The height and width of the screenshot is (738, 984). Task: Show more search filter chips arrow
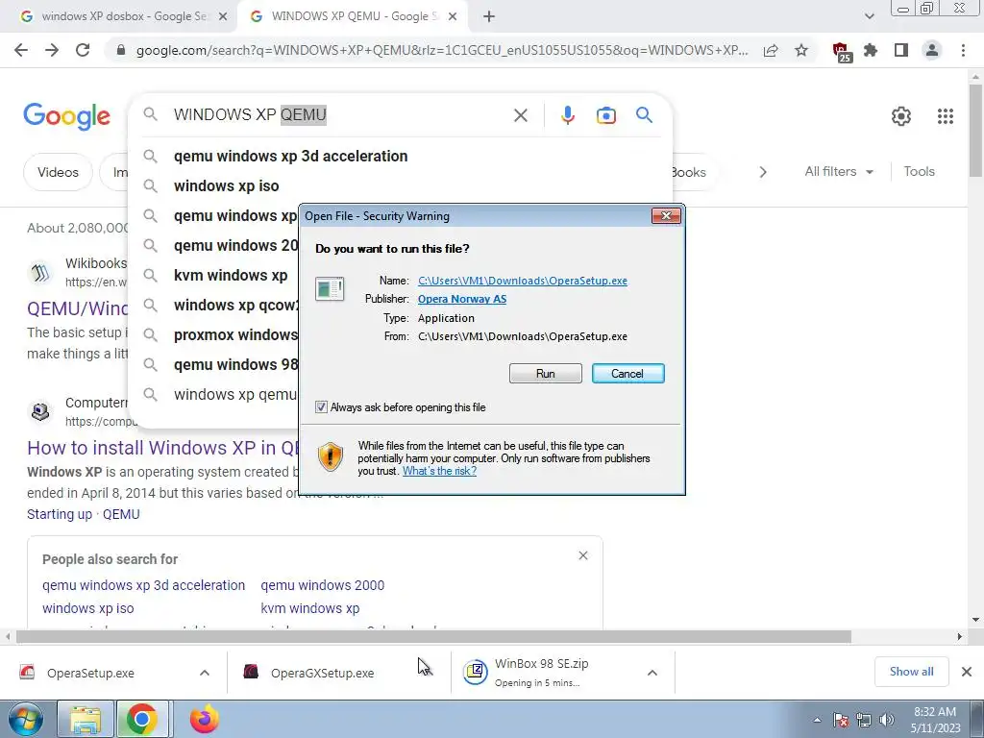click(x=762, y=172)
